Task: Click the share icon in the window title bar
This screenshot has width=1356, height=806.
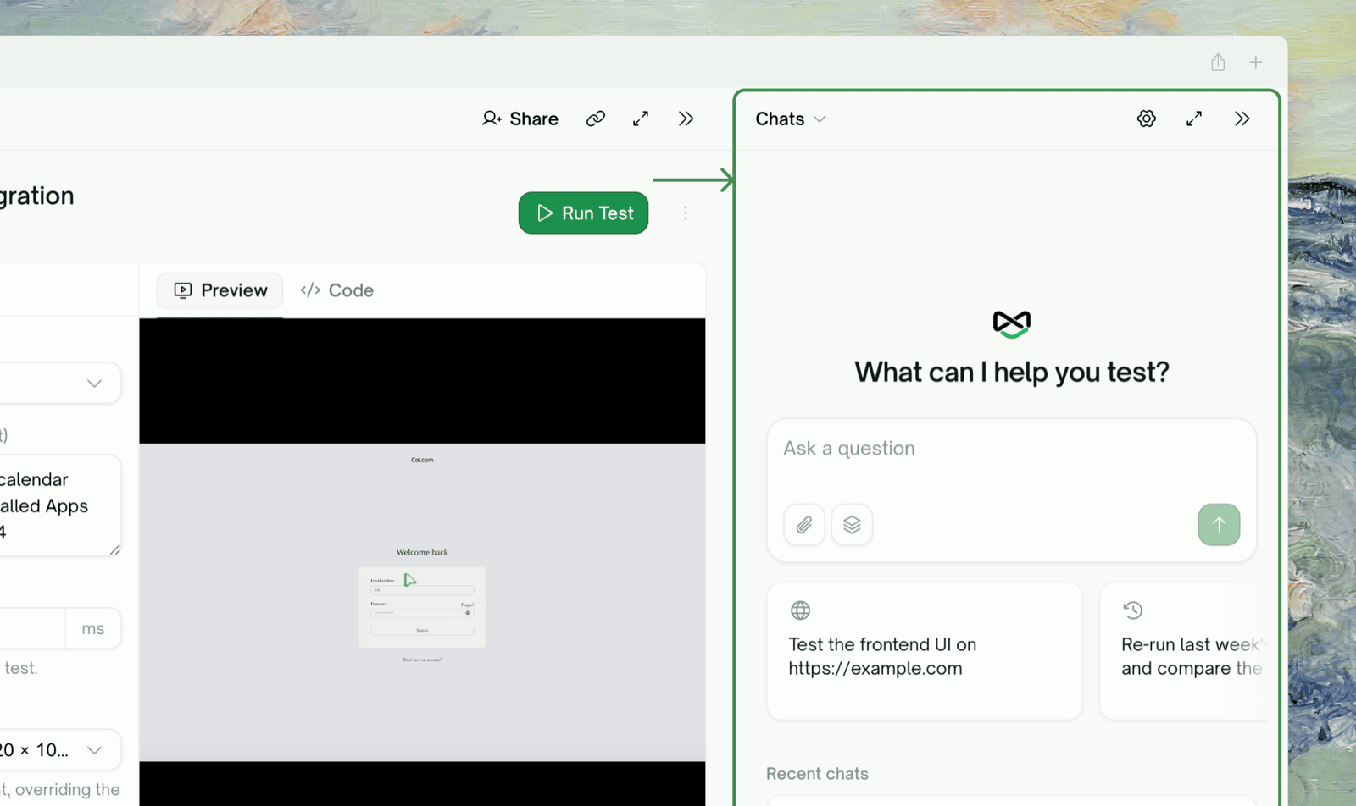Action: pos(1218,62)
